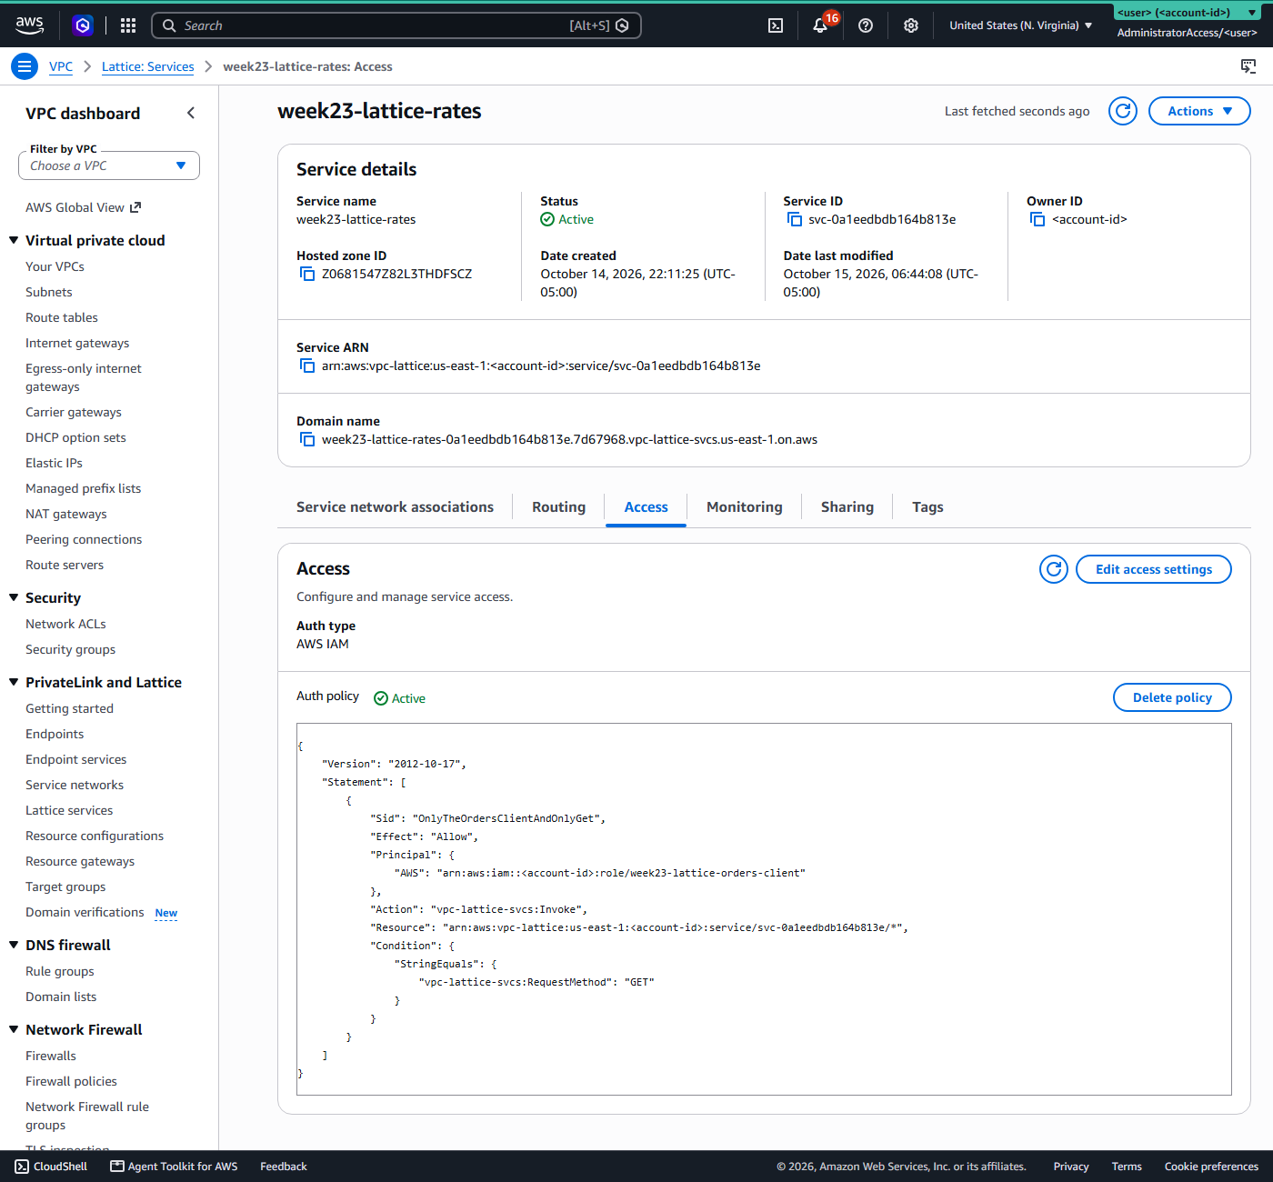Collapse the PrivateLink and Lattice section
This screenshot has height=1182, width=1273.
[x=14, y=682]
